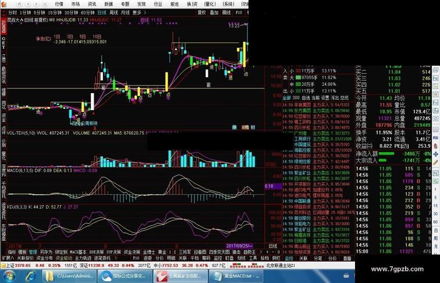Expand the 更多 periods list
This screenshot has width=440, height=283.
[139, 13]
